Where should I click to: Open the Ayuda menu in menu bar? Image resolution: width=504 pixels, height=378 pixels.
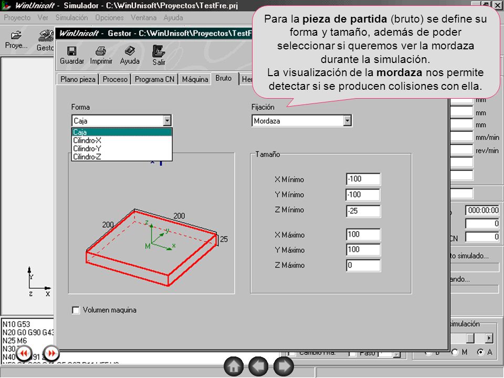173,18
